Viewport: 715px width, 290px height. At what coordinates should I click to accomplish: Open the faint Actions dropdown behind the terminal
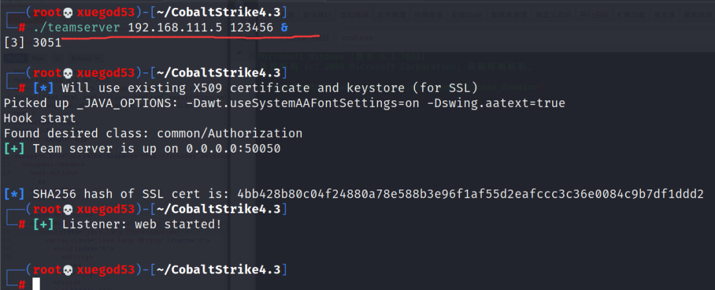tap(86, 58)
